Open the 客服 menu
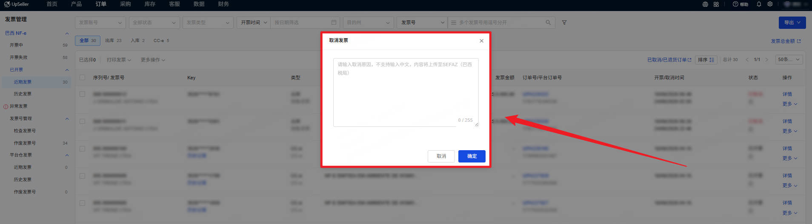The height and width of the screenshot is (224, 812). (174, 4)
